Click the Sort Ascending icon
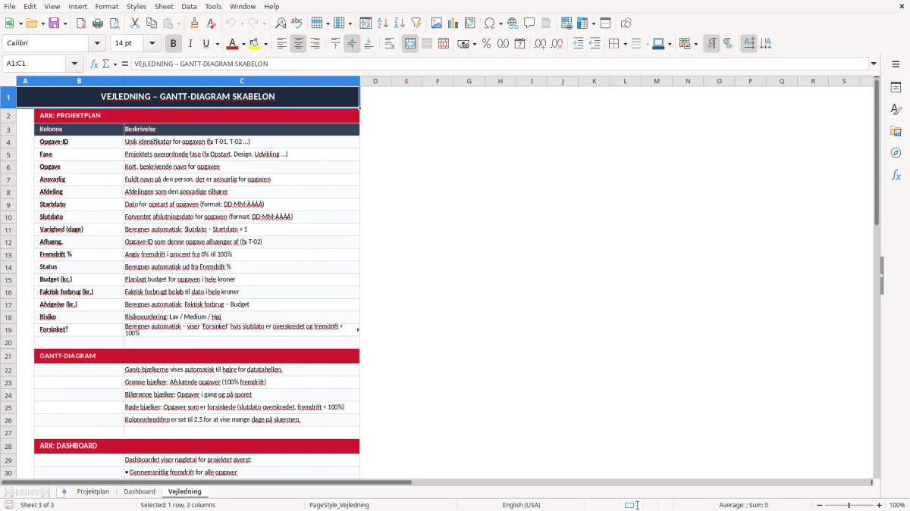This screenshot has width=910, height=511. [383, 23]
